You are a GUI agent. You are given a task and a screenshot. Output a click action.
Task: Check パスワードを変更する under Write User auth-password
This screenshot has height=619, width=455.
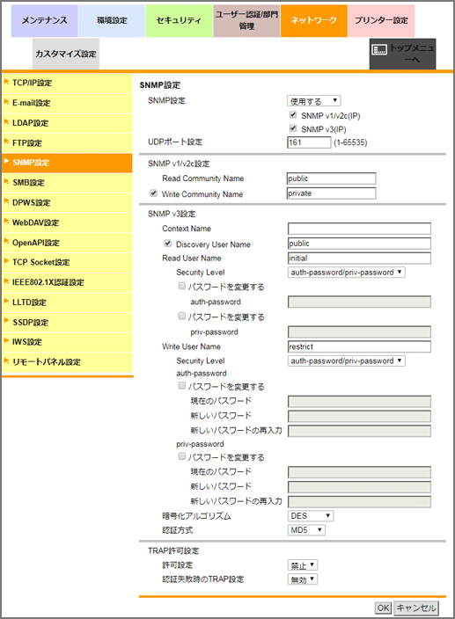point(182,385)
